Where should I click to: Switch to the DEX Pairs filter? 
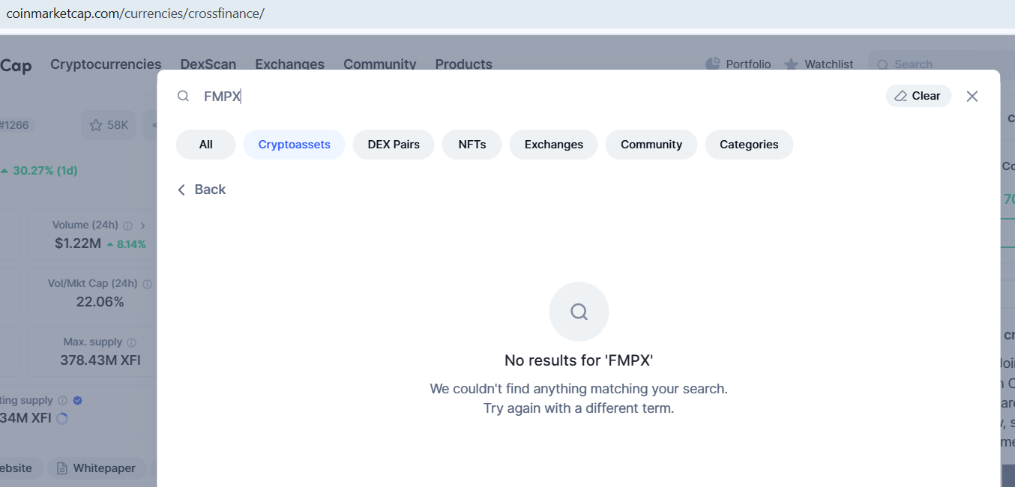click(x=394, y=145)
